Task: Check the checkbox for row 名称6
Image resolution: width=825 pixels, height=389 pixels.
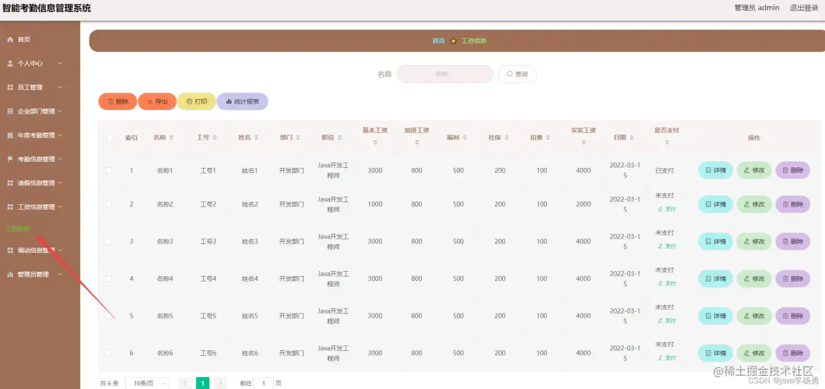Action: coord(109,353)
